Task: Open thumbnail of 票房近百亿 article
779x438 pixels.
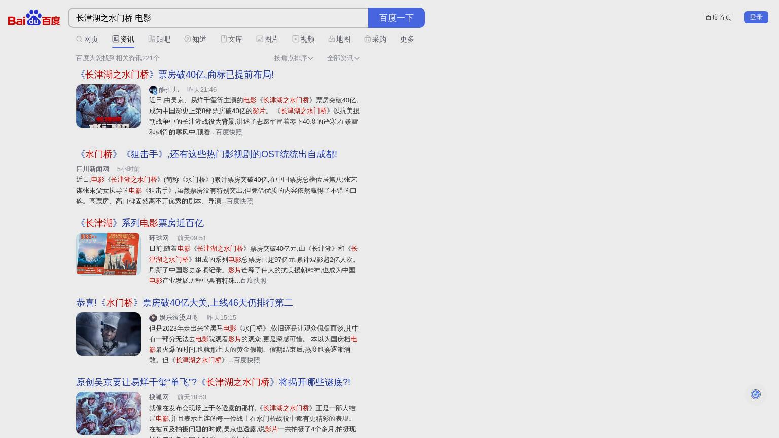Action: (x=109, y=254)
